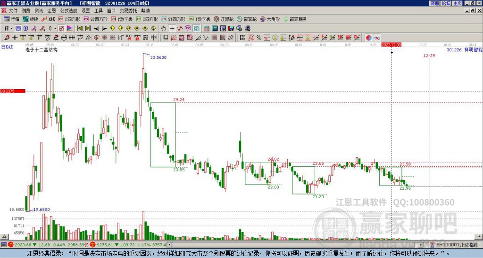Click the 赢家服务 toolbar button
Image resolution: width=483 pixels, height=258 pixels.
point(295,19)
